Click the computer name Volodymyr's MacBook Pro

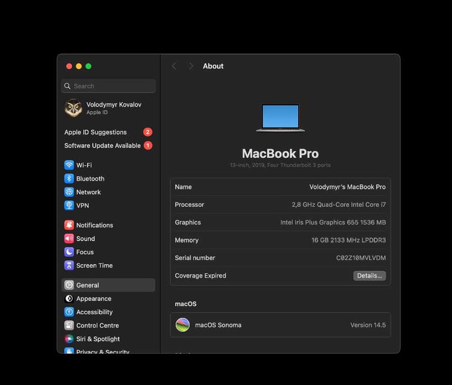pyautogui.click(x=347, y=187)
